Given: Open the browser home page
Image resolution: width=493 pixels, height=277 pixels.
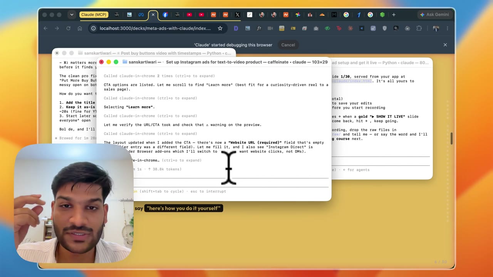Looking at the screenshot, I should 80,28.
